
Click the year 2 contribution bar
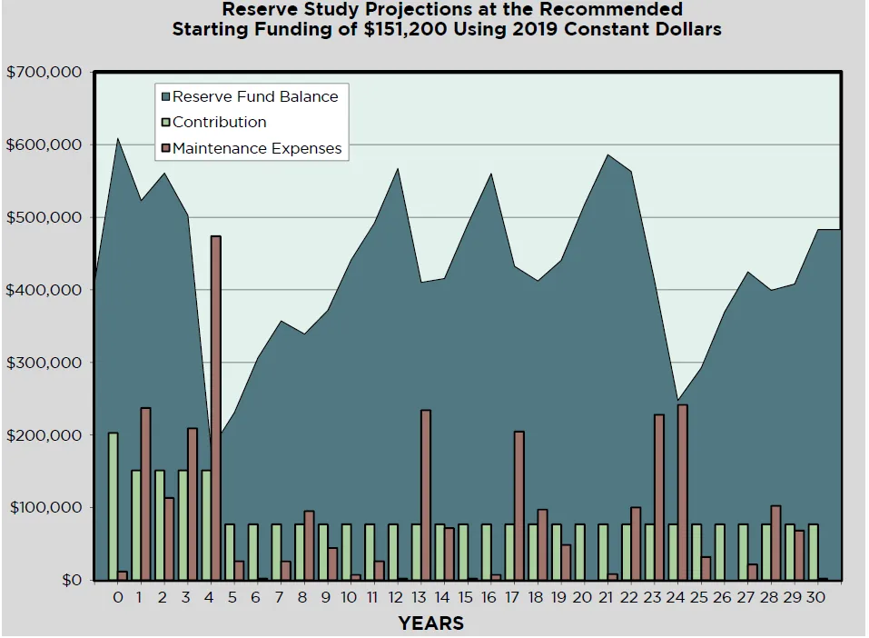pyautogui.click(x=160, y=525)
